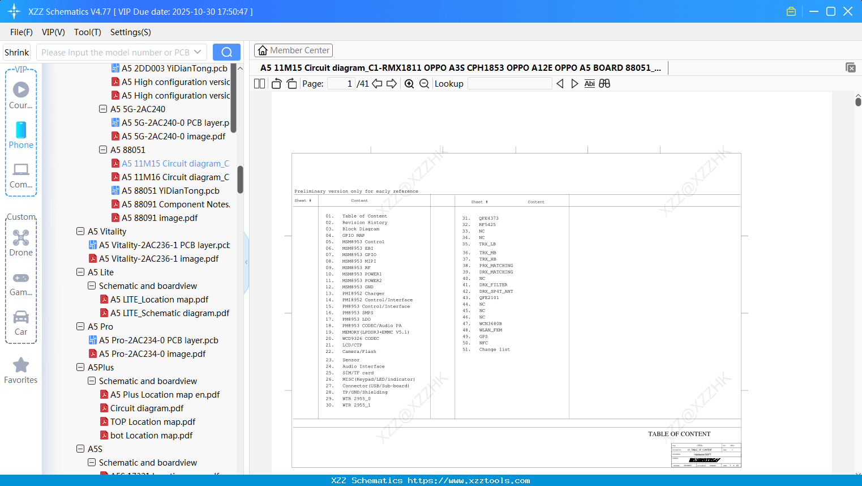The height and width of the screenshot is (486, 862).
Task: Toggle the two-page view icon
Action: click(259, 84)
